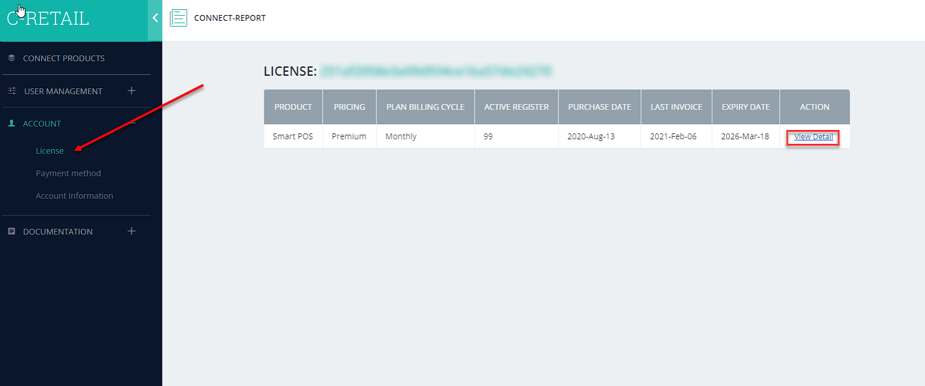
Task: Click the LICENSE heading label
Action: coord(290,71)
